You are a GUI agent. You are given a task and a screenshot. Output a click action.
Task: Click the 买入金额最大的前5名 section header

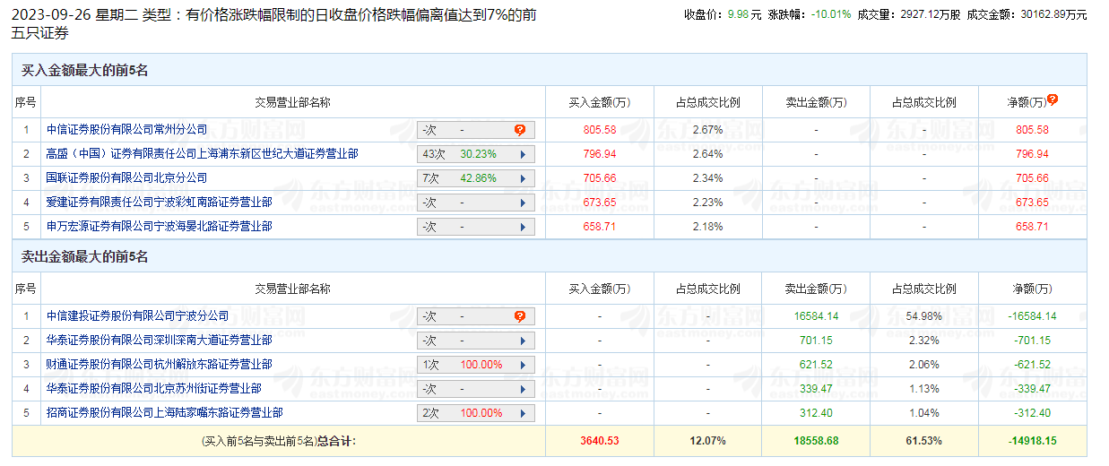[84, 71]
